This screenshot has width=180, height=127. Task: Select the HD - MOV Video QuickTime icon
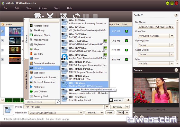coord(65,57)
